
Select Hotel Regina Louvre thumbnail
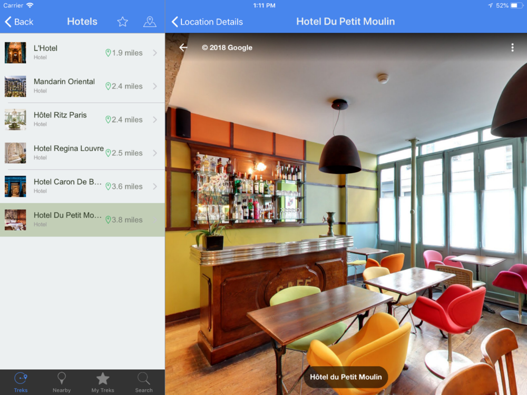[x=15, y=153]
